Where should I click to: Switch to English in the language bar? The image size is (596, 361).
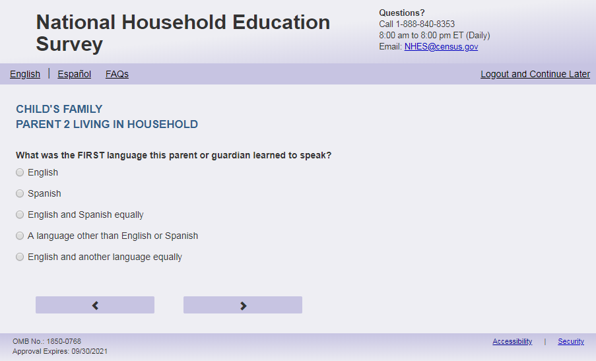(25, 74)
